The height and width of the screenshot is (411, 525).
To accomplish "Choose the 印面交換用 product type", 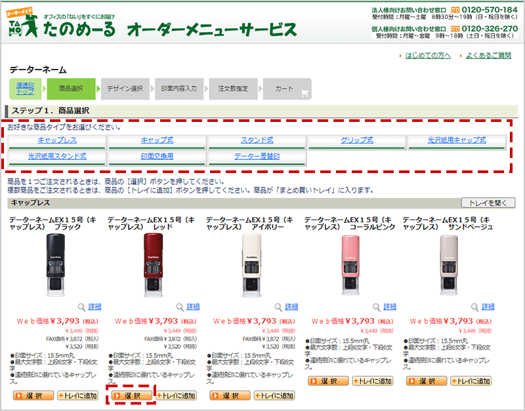I will click(x=157, y=156).
